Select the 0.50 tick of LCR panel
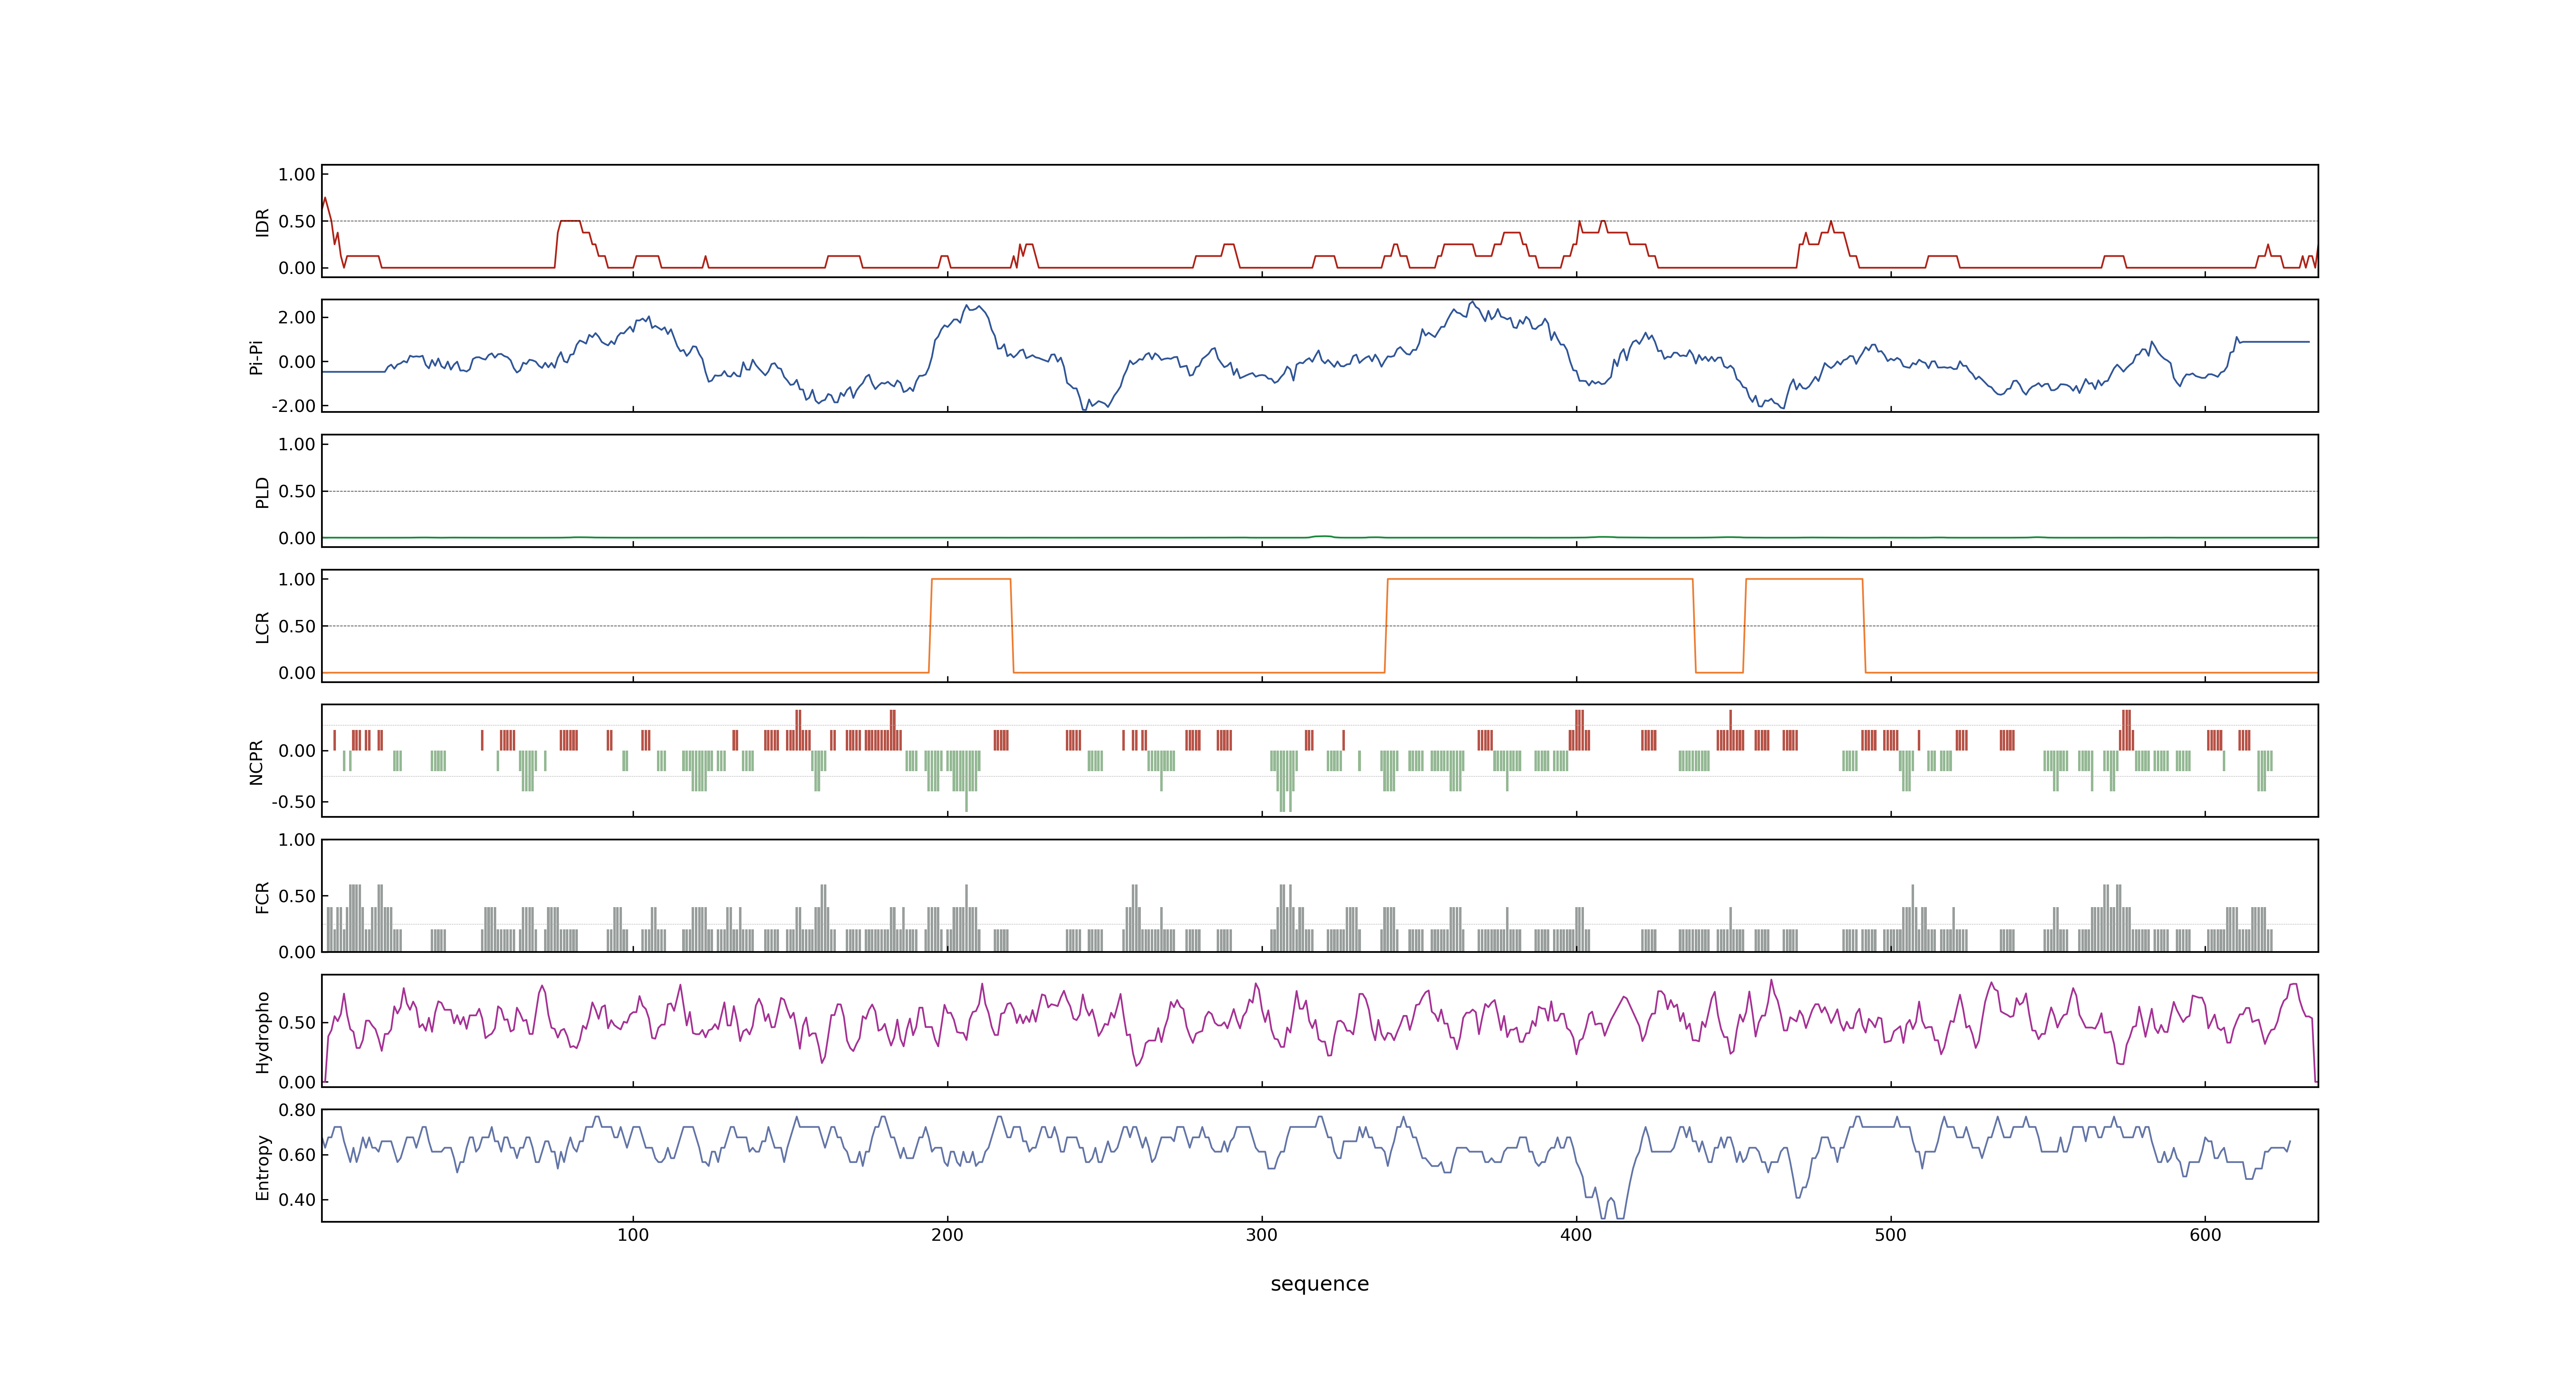This screenshot has height=1373, width=2576. tap(297, 627)
